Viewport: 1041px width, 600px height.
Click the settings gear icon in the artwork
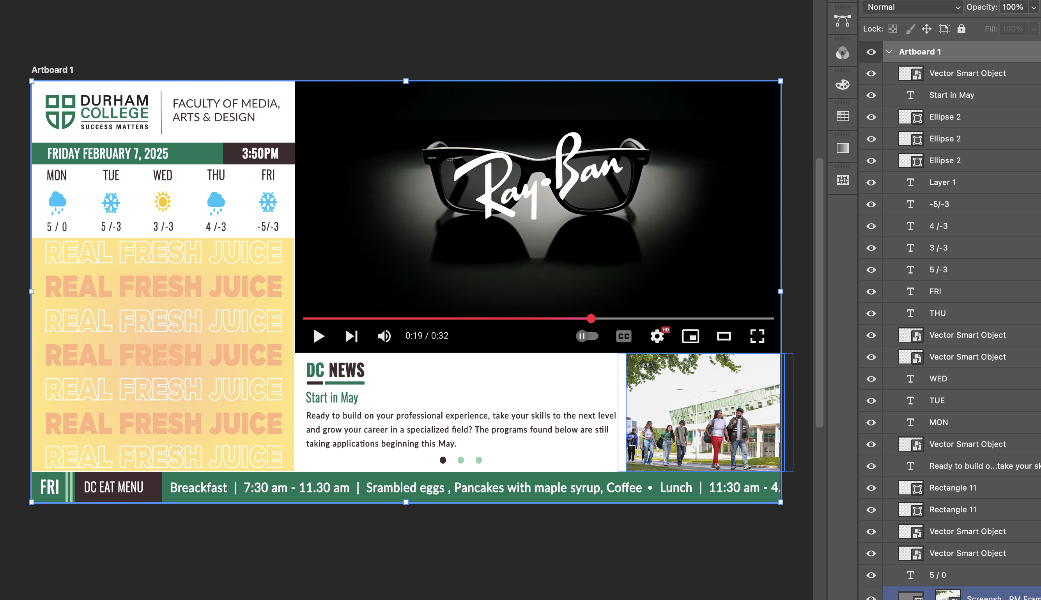[657, 336]
